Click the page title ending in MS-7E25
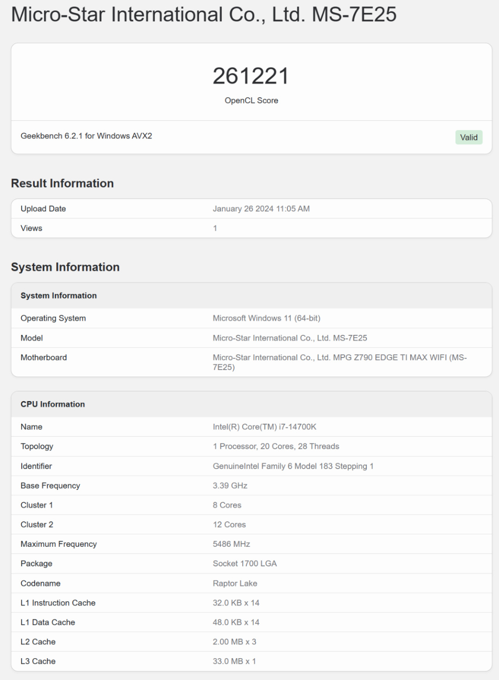The width and height of the screenshot is (499, 680). 204,15
